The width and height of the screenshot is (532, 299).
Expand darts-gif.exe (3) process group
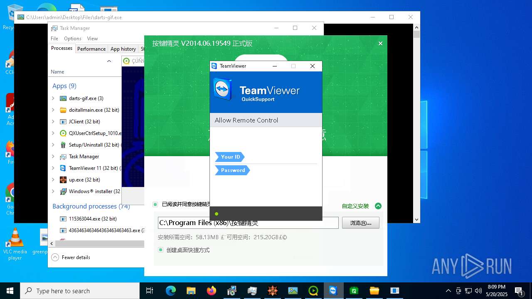pos(53,98)
